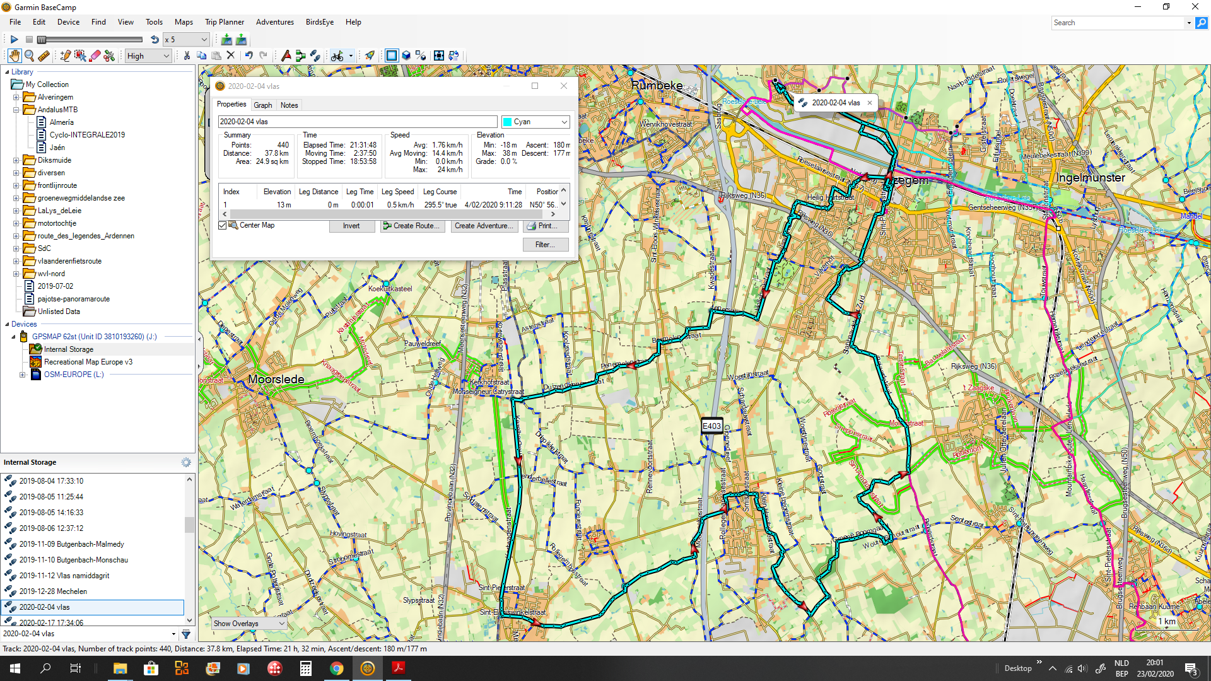Open the activity profile dropdown arrow
This screenshot has width=1211, height=681.
(351, 55)
